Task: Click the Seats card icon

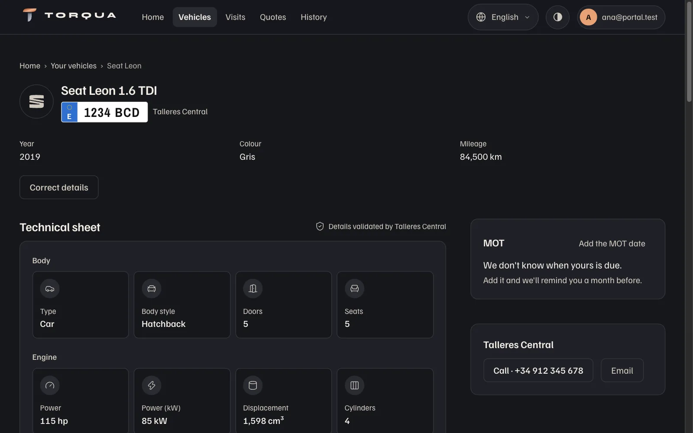Action: [x=354, y=289]
